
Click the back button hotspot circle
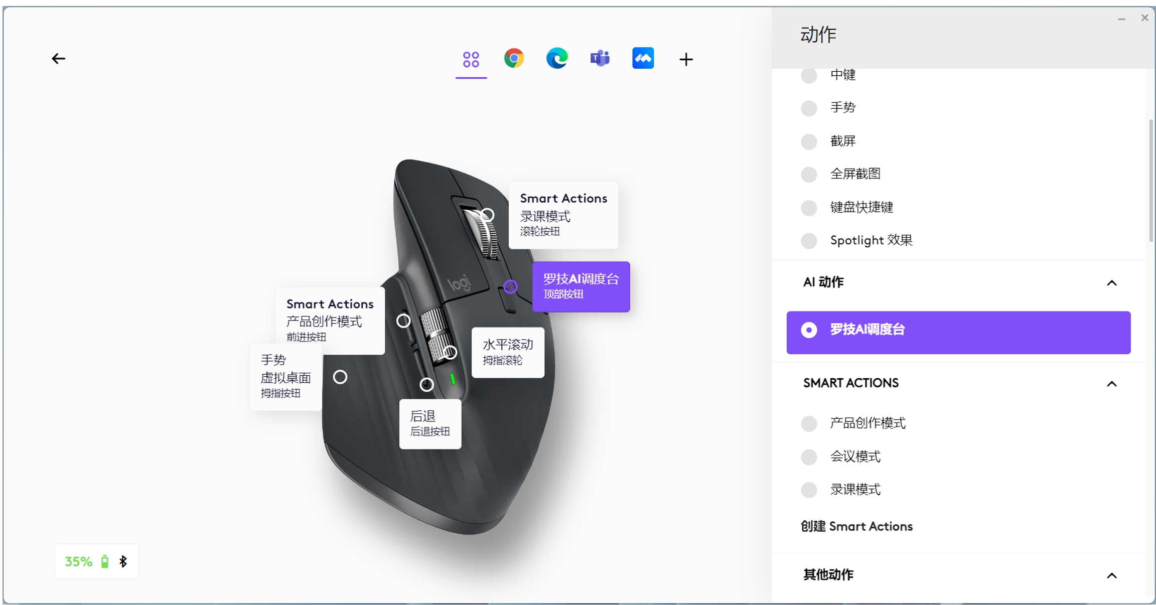click(x=426, y=385)
